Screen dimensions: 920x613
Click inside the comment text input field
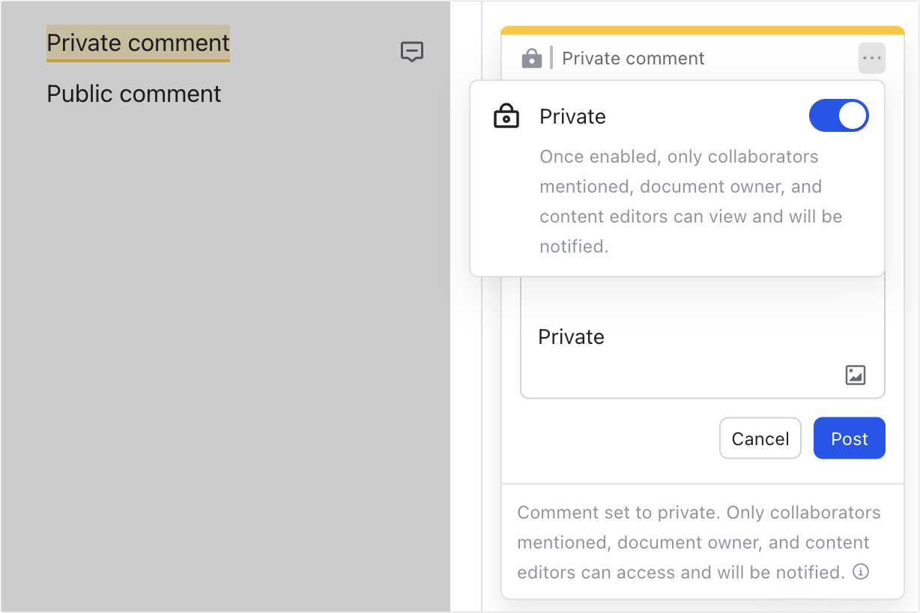click(x=702, y=337)
